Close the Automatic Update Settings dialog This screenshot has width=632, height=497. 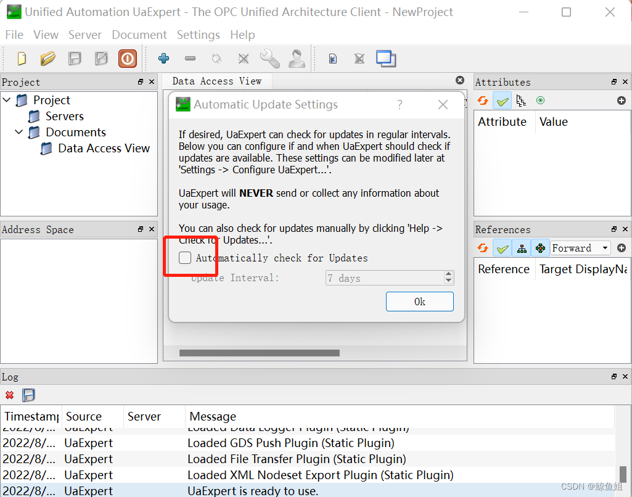tap(443, 105)
